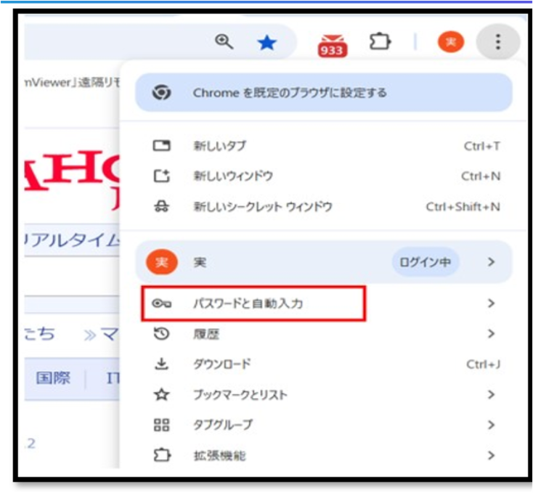Click the orange profile avatar in toolbar
The height and width of the screenshot is (493, 533).
[451, 42]
